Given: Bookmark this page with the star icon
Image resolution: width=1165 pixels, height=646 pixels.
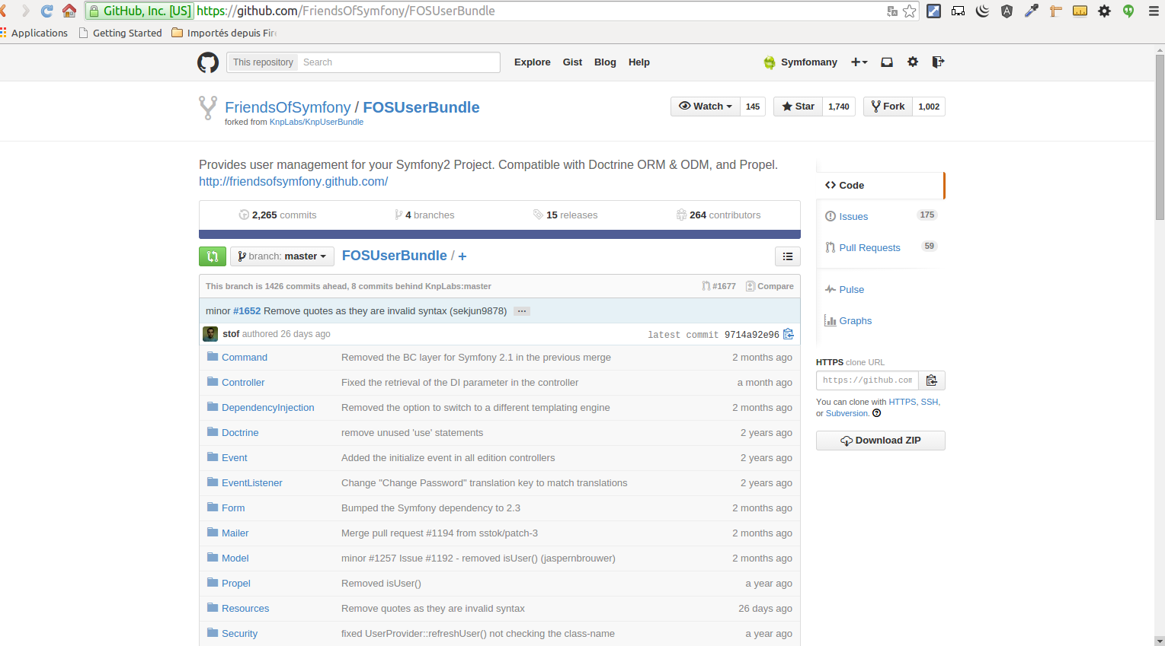Looking at the screenshot, I should point(910,11).
